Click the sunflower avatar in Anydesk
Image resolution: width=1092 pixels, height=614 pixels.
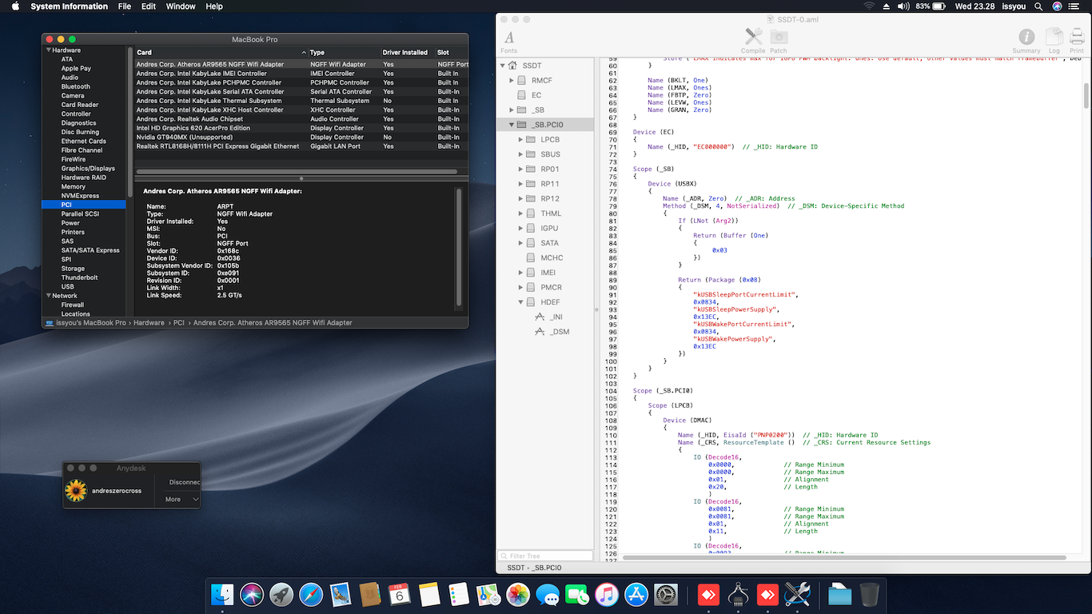click(76, 490)
